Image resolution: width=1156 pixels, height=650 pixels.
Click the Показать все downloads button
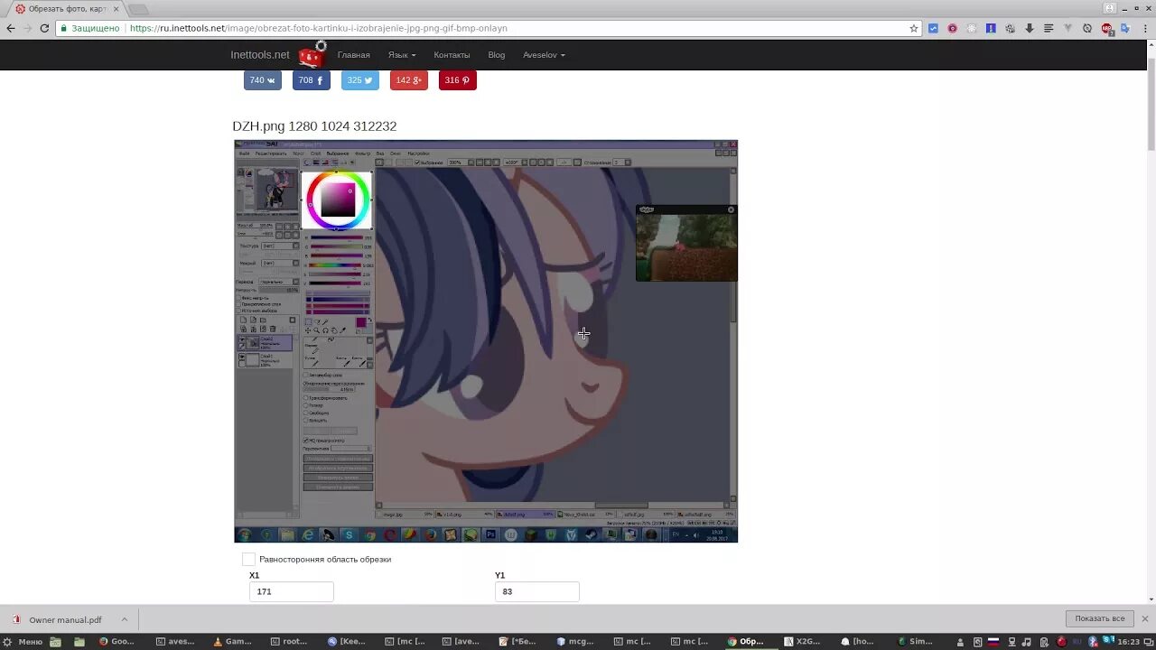coord(1099,618)
